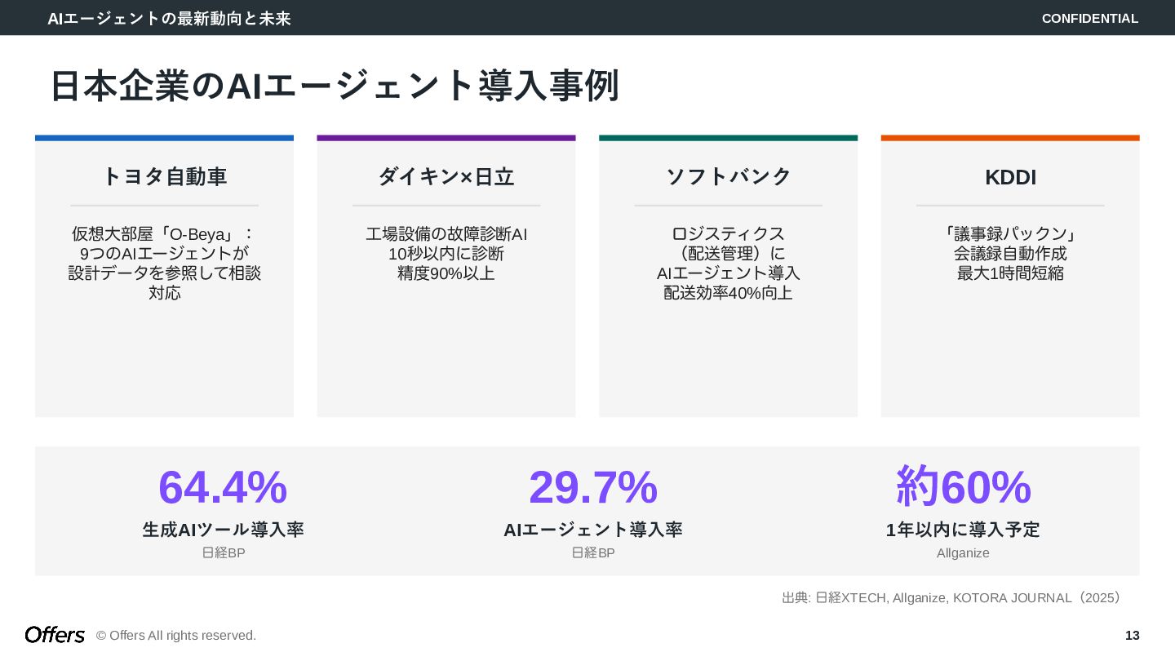Image resolution: width=1175 pixels, height=661 pixels.
Task: Click the CONFIDENTIAL label in header
Action: (1089, 18)
